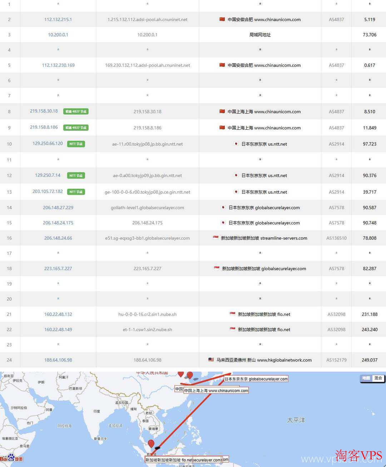Click the green 4837 badge beside 219.158.30.18
This screenshot has height=467, width=386.
pos(76,111)
